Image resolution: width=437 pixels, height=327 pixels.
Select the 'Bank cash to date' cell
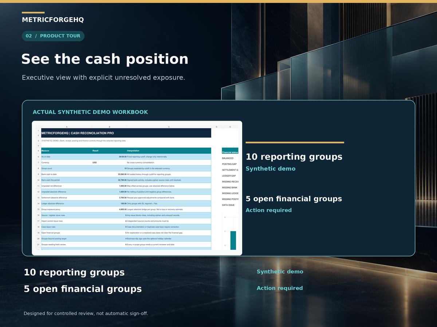pyautogui.click(x=66, y=174)
